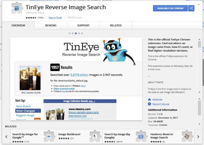Click the TinEye extension puzzle-piece icon
Image resolution: width=204 pixels, height=145 pixels.
click(x=17, y=8)
